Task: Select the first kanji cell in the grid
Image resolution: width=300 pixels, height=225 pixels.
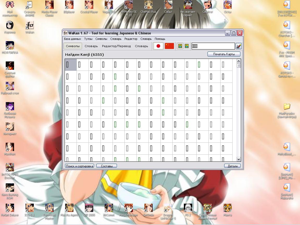Action: (71, 65)
